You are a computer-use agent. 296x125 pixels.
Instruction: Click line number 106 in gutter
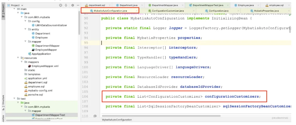point(85,96)
